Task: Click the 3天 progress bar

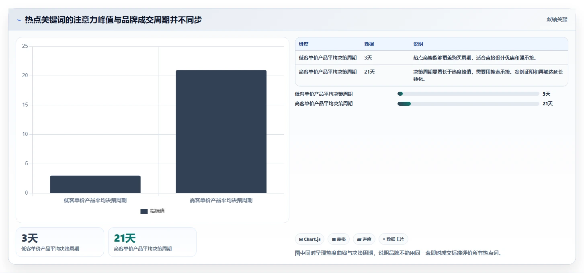Action: 468,94
